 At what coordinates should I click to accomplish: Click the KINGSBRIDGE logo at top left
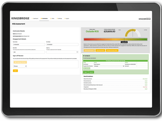[20, 18]
